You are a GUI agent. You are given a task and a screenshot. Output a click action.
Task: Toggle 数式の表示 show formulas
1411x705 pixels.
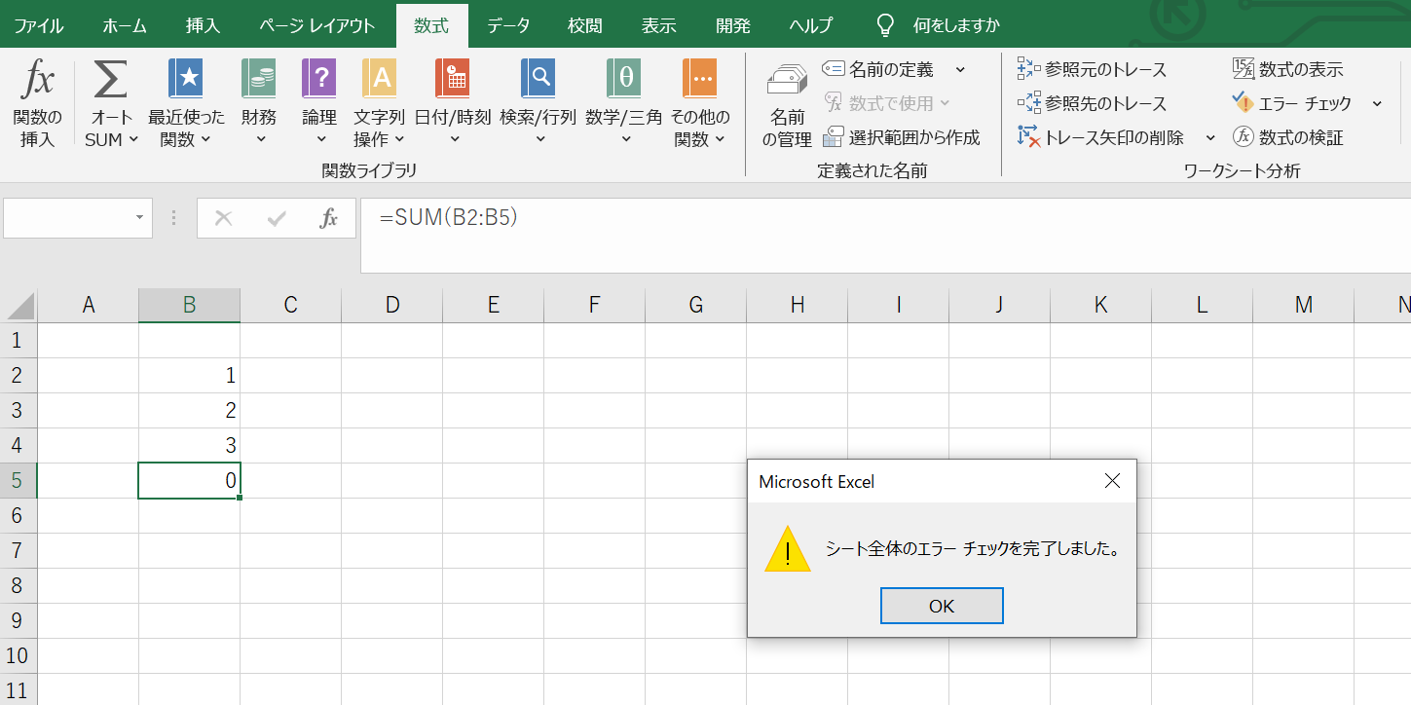point(1287,69)
